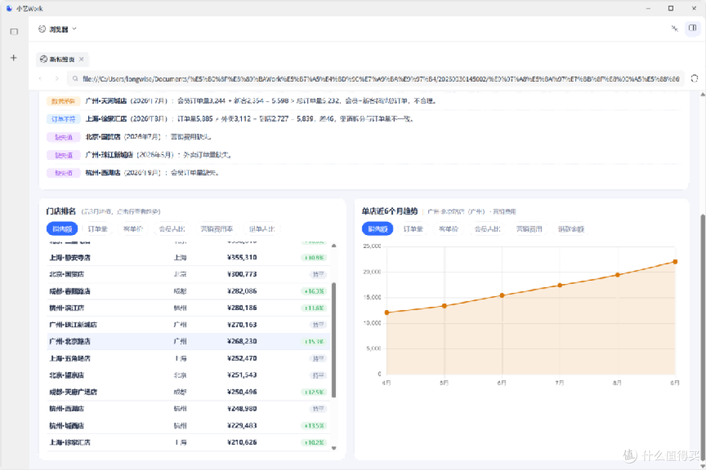706x470 pixels.
Task: Select the 杭州·滨江店 row
Action: pos(188,308)
